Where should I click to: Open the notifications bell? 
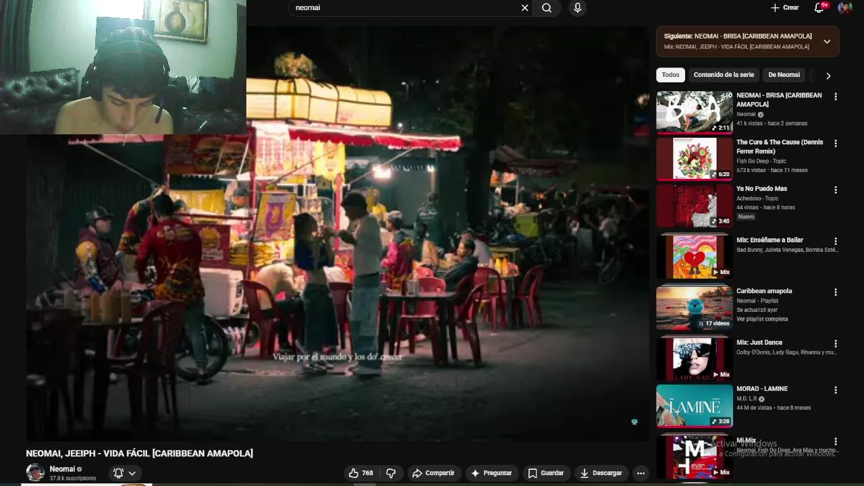[x=819, y=7]
